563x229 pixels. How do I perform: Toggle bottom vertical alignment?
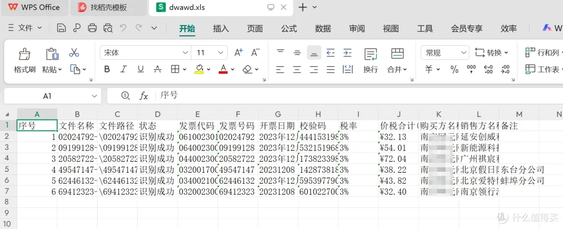coord(314,53)
